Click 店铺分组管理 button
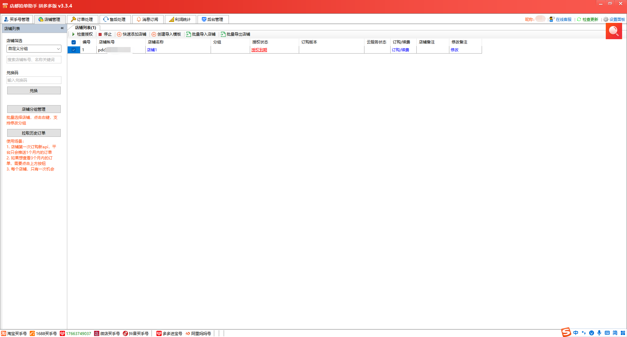Screen dimensions: 627x337 pos(34,109)
